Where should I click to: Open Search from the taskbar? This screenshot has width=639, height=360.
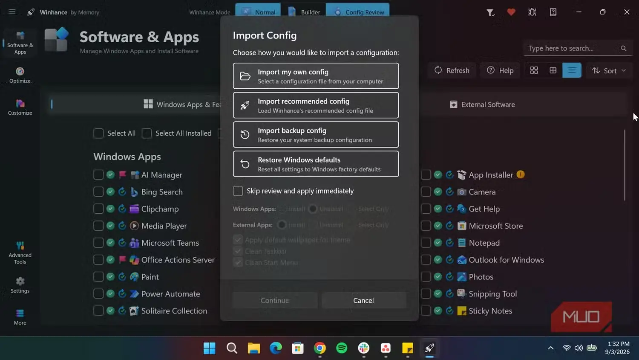(x=232, y=348)
